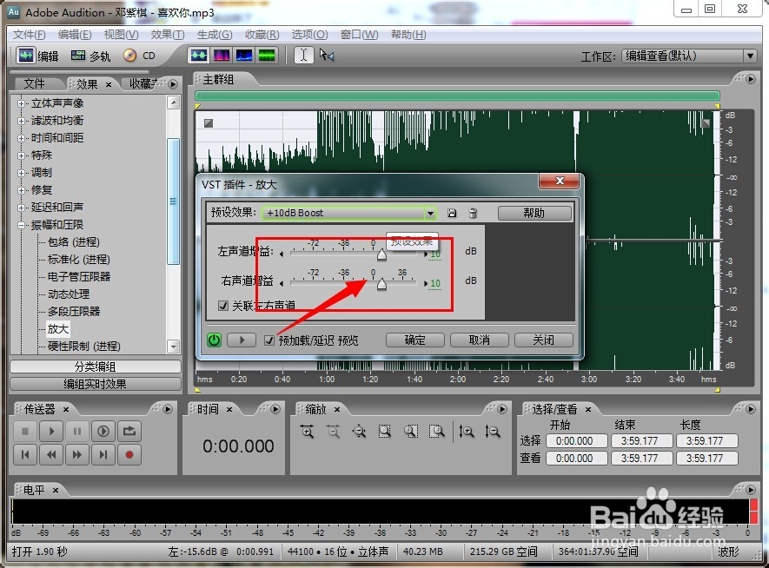Click green horizontal zoom scroll bar

point(457,96)
